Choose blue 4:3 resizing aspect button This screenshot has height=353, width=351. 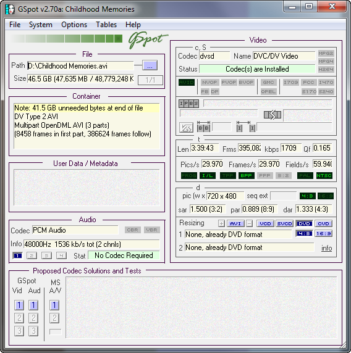click(304, 233)
